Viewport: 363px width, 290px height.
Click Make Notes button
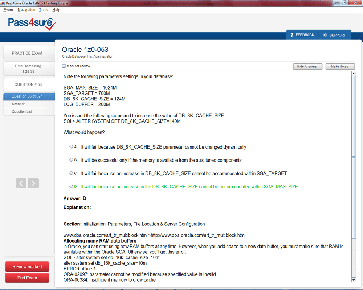[340, 66]
